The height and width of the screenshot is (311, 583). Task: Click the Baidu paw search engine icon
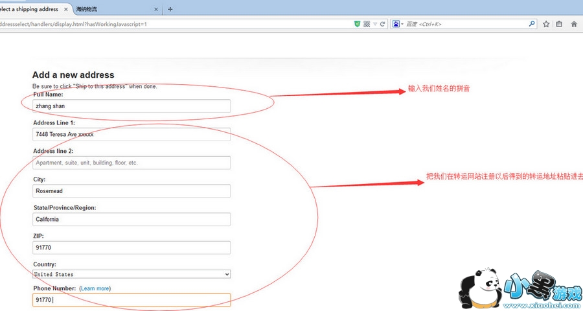click(x=396, y=24)
